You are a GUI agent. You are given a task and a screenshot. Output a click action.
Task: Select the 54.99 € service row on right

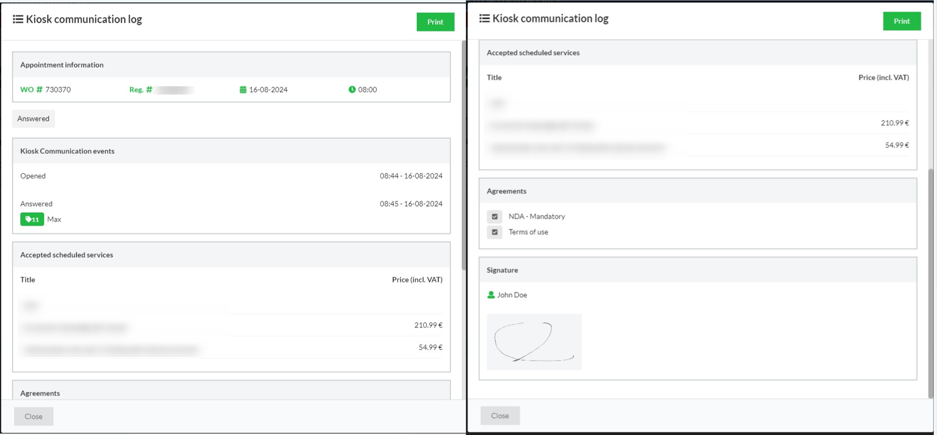click(697, 146)
